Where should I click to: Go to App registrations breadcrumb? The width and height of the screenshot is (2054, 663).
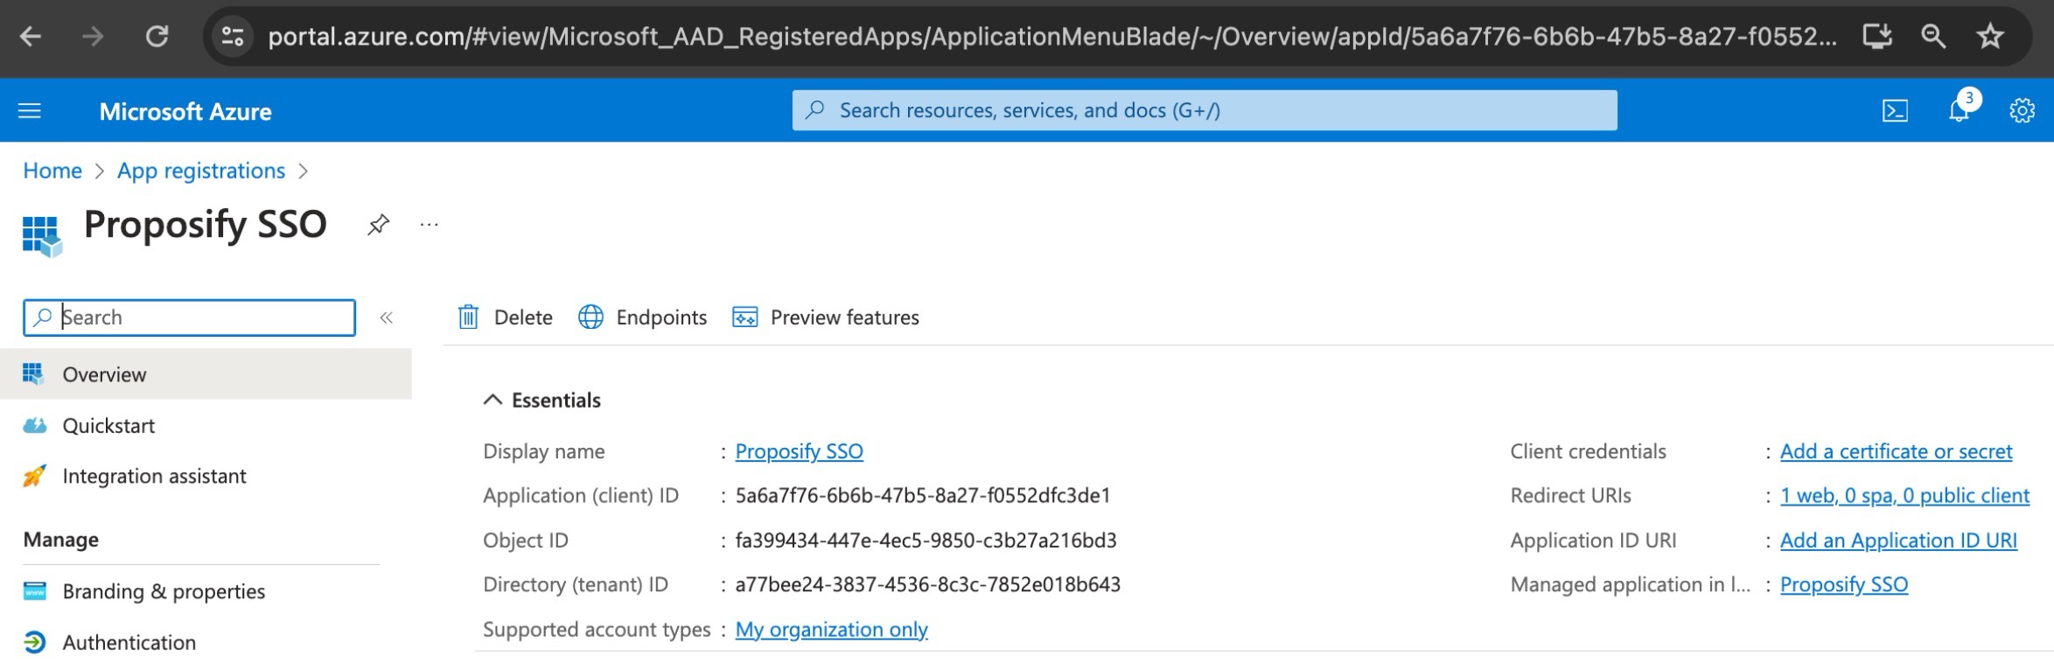[201, 171]
